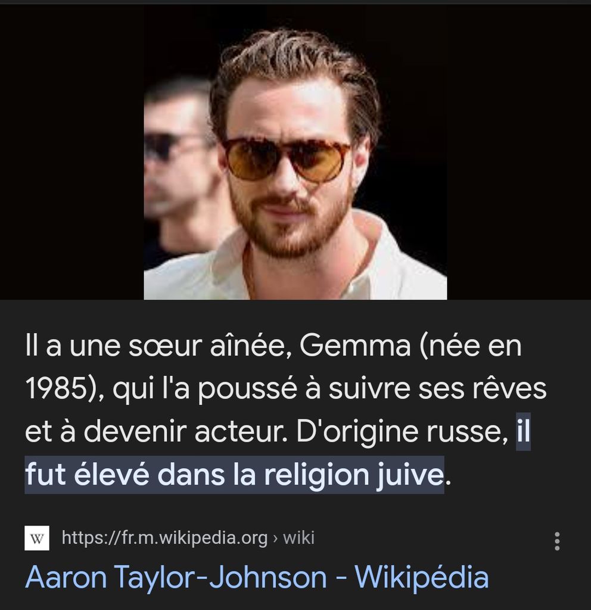Click highlighted phrase 'fut élevé dans la religion juive'
Image resolution: width=591 pixels, height=610 pixels.
[234, 474]
